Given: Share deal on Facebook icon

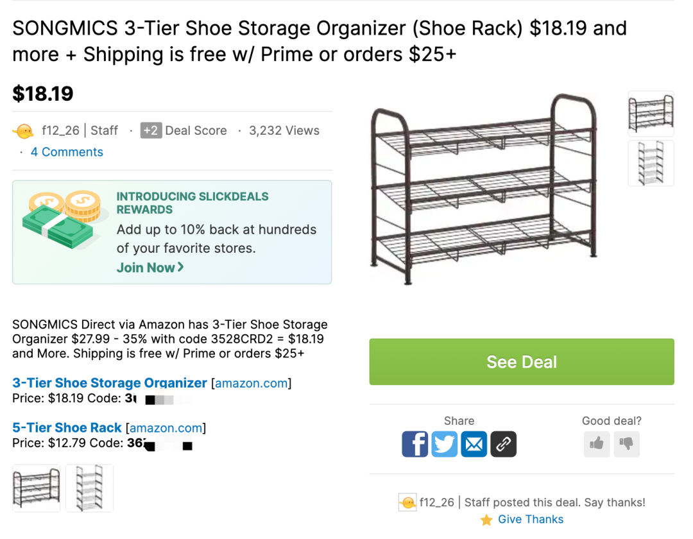Looking at the screenshot, I should coord(415,443).
